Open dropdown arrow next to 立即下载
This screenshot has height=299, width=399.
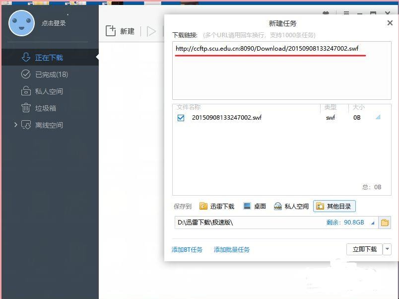tap(387, 249)
